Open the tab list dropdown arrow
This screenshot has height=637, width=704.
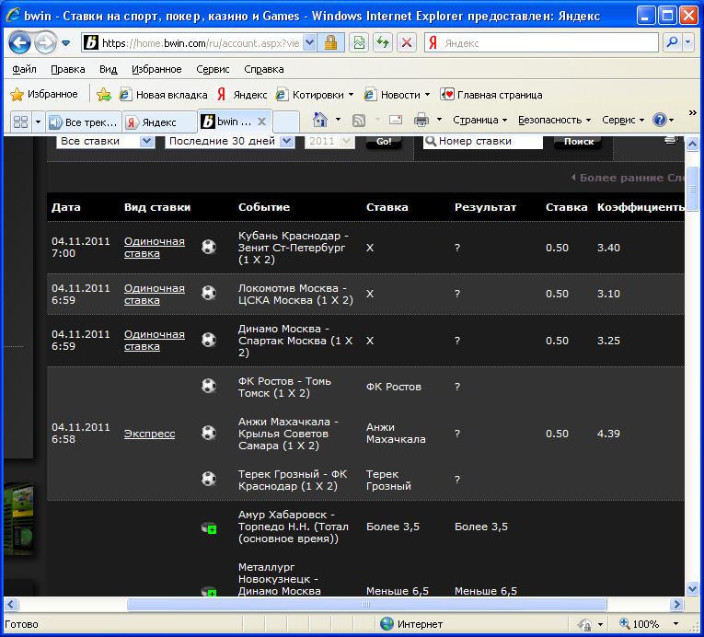coord(38,122)
